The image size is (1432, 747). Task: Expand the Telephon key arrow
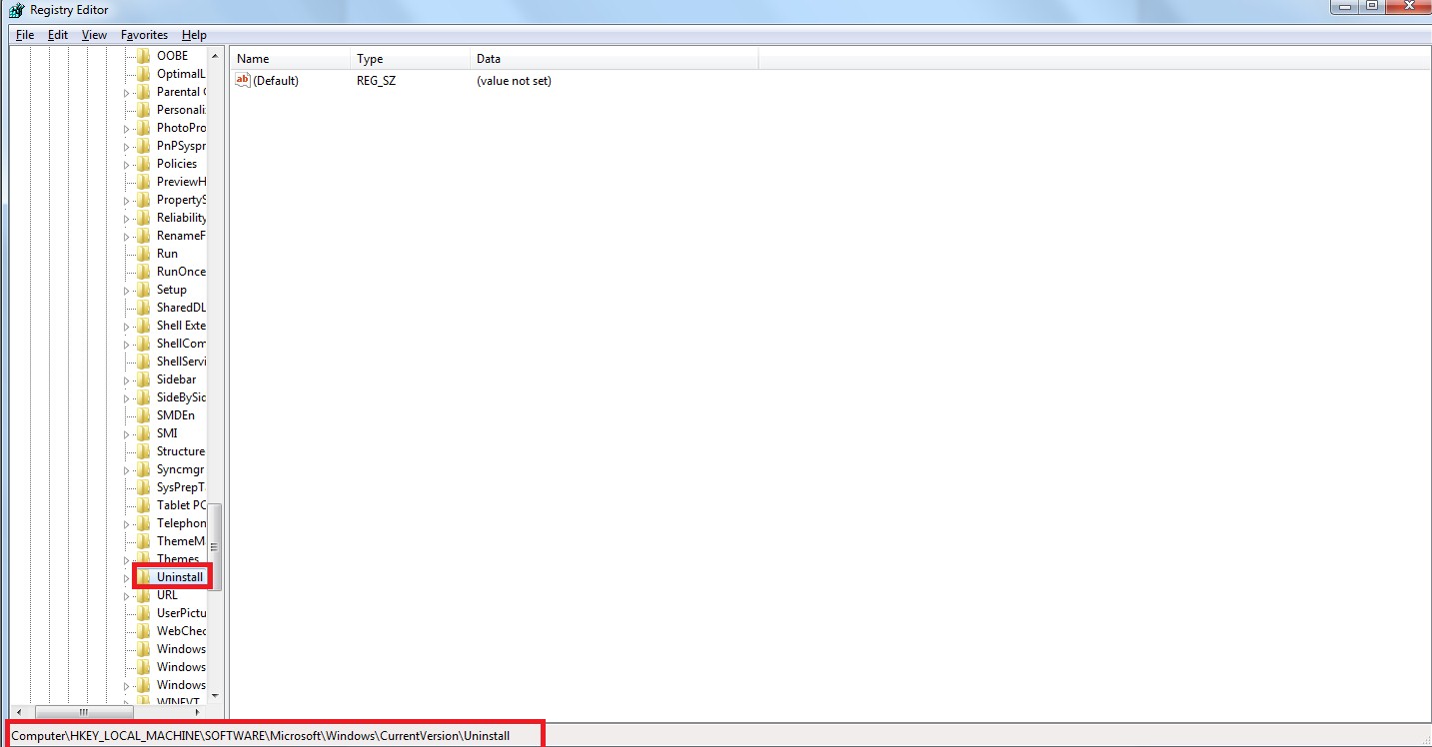point(127,524)
